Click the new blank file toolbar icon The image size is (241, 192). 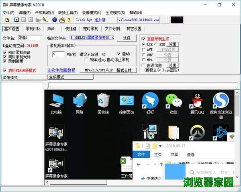7,20
